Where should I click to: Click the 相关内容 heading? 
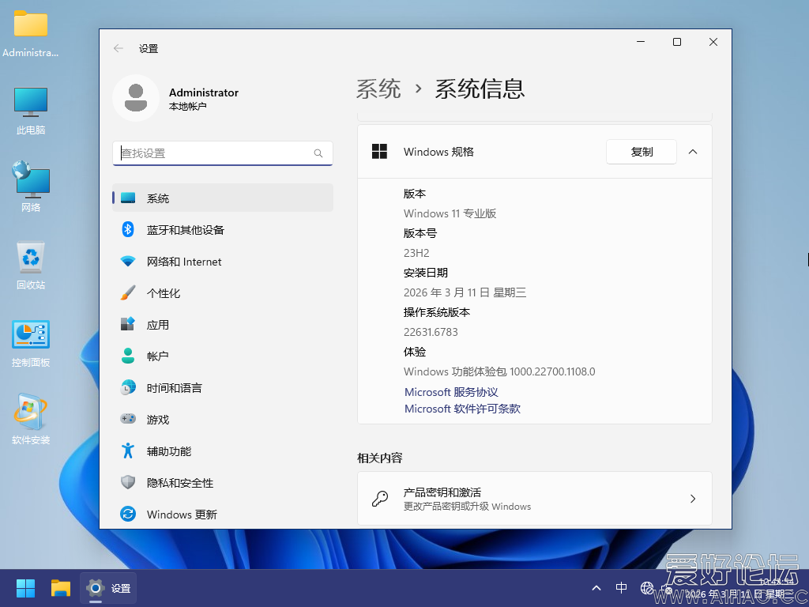380,458
